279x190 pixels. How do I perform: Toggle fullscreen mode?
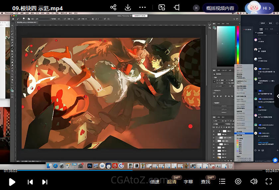click(269, 181)
